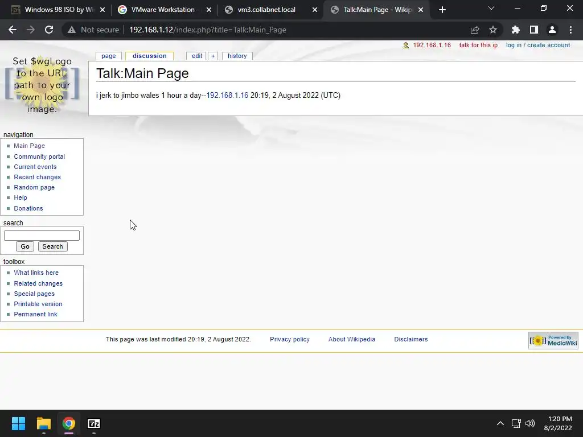Image resolution: width=583 pixels, height=437 pixels.
Task: Open 'Printable version'
Action: coord(38,304)
